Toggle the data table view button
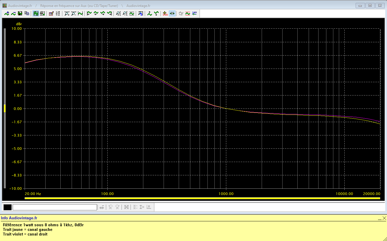The height and width of the screenshot is (241, 387). click(x=42, y=13)
